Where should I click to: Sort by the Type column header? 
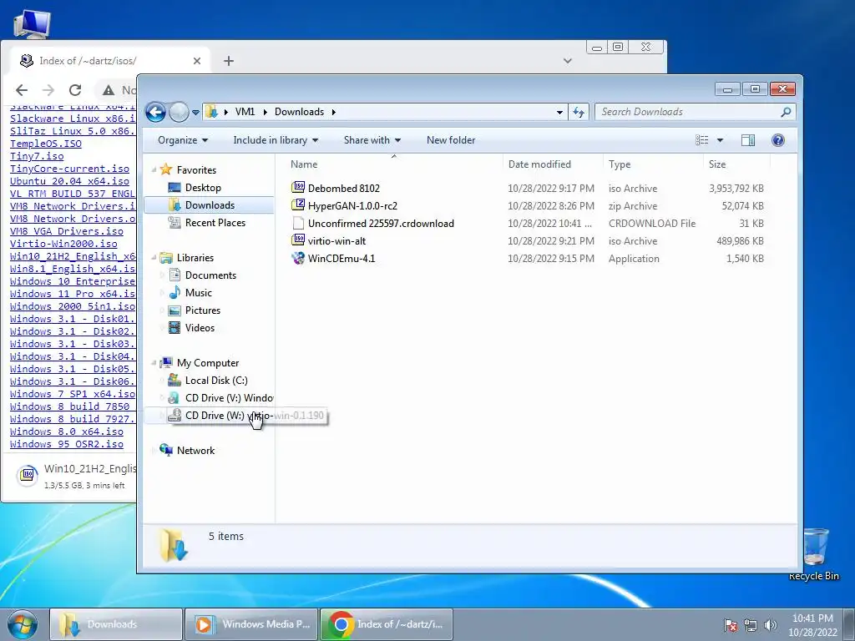pyautogui.click(x=653, y=164)
